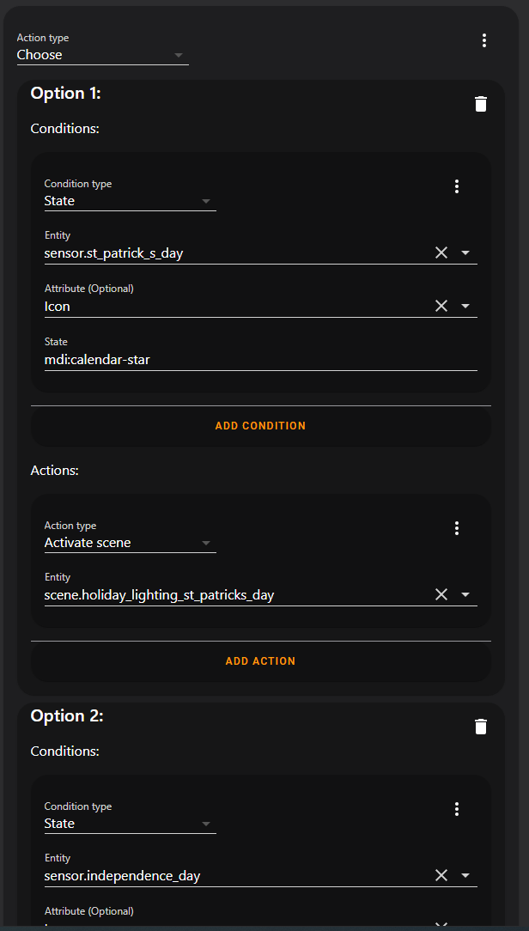Clear the scene.holiday_lighting_st_patricks_day entity
The image size is (529, 931).
441,594
